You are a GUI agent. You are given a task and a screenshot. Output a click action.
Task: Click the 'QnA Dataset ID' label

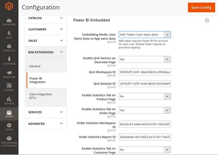(104, 84)
